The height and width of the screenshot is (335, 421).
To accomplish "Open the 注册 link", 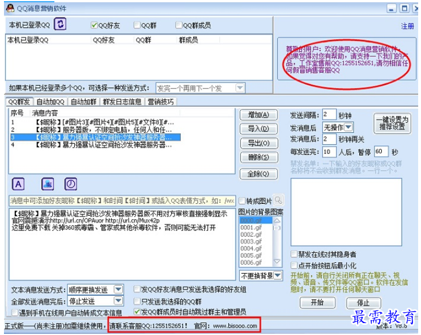I will 407,26.
